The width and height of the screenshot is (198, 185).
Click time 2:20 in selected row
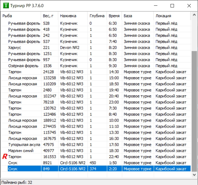click(113, 169)
